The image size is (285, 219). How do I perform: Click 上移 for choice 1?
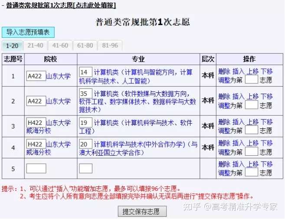[x=252, y=72]
